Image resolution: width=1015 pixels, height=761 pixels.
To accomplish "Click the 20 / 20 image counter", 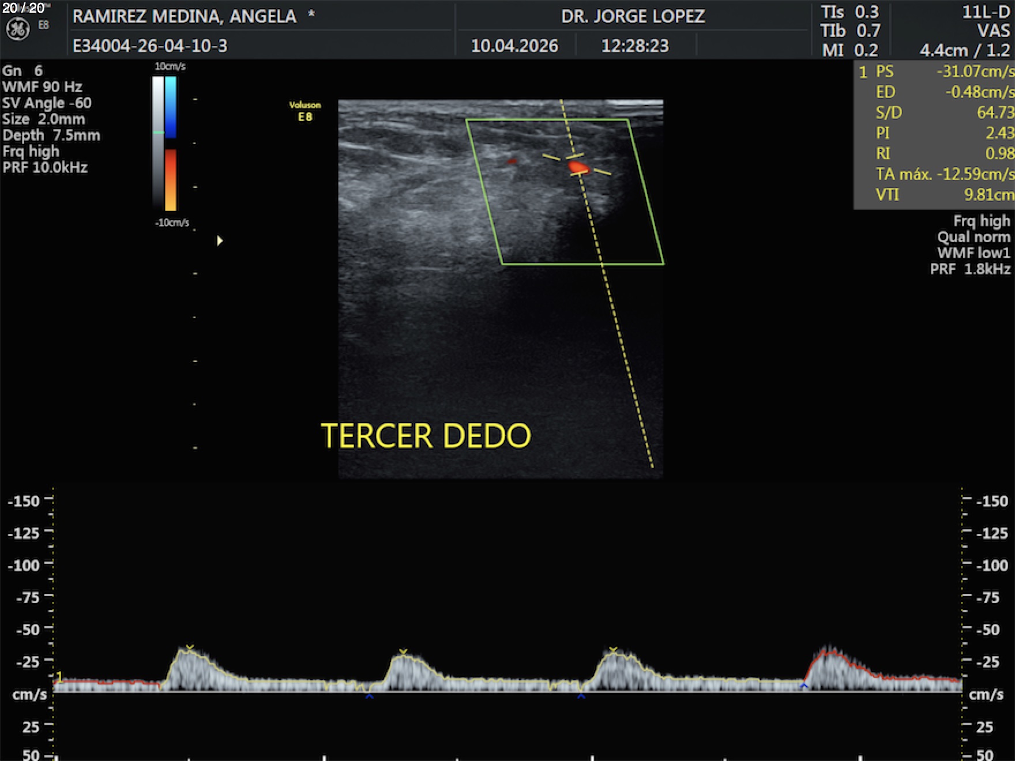I will tap(24, 8).
